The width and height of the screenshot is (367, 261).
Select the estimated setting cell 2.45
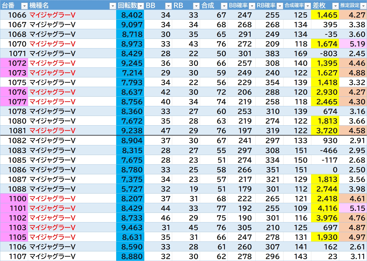(x=353, y=54)
